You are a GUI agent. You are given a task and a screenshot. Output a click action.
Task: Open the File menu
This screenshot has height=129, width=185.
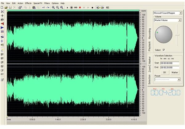tap(2, 3)
